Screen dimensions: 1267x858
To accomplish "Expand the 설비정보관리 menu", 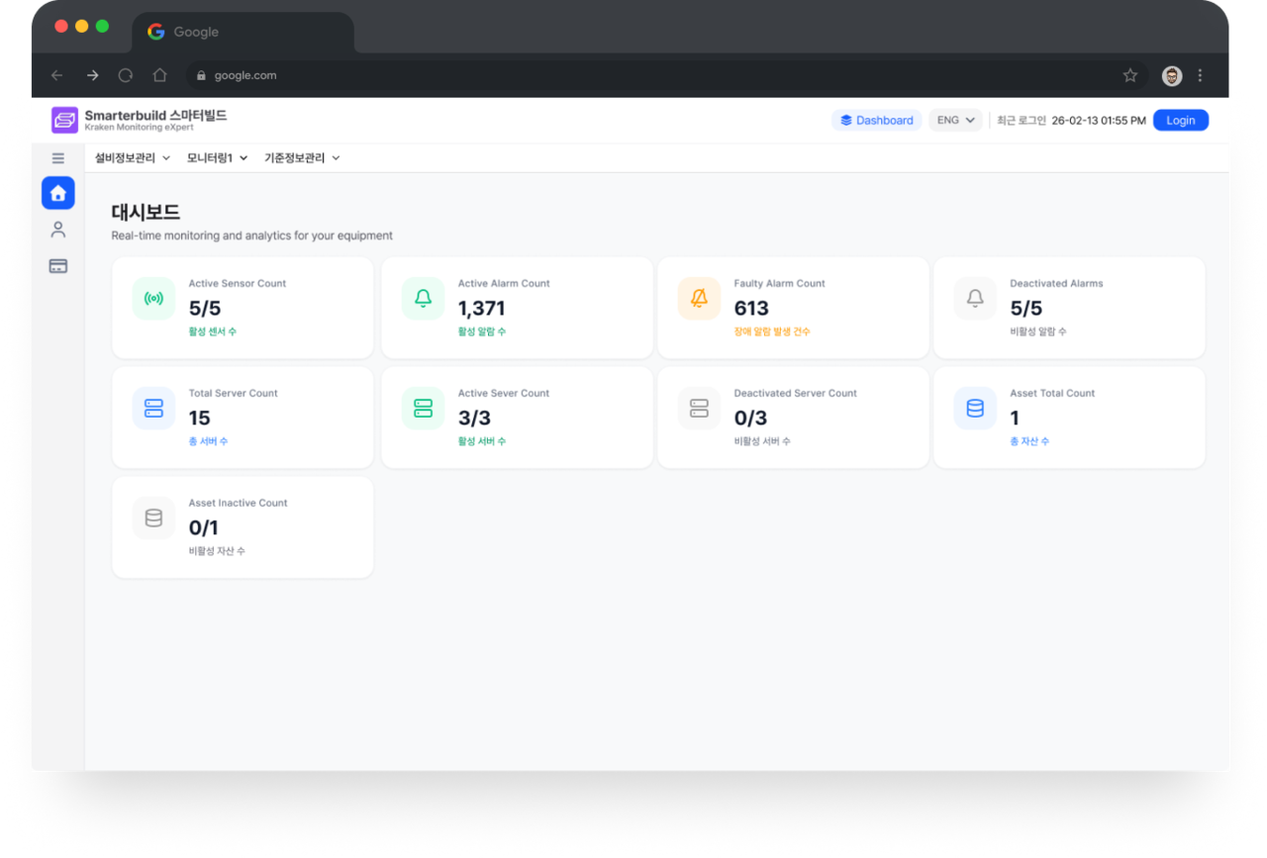I will point(133,158).
